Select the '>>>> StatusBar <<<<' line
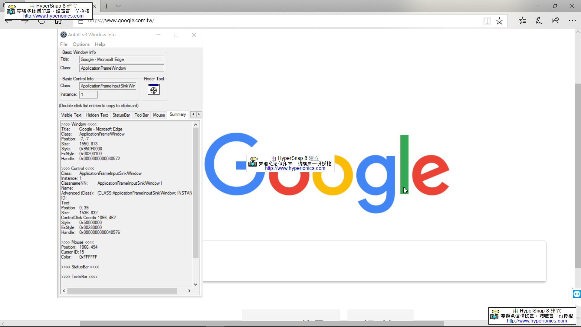Viewport: 581px width, 327px height. (80, 267)
